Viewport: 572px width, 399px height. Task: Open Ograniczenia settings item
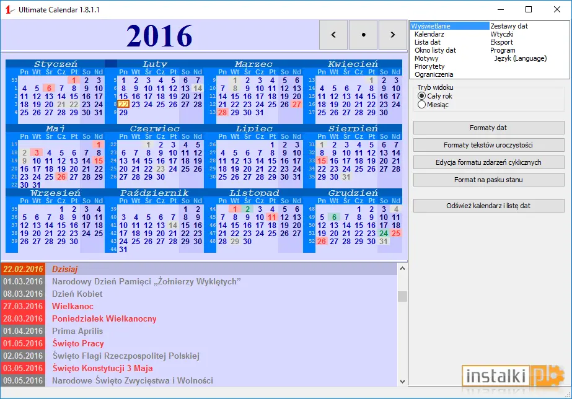tap(434, 74)
